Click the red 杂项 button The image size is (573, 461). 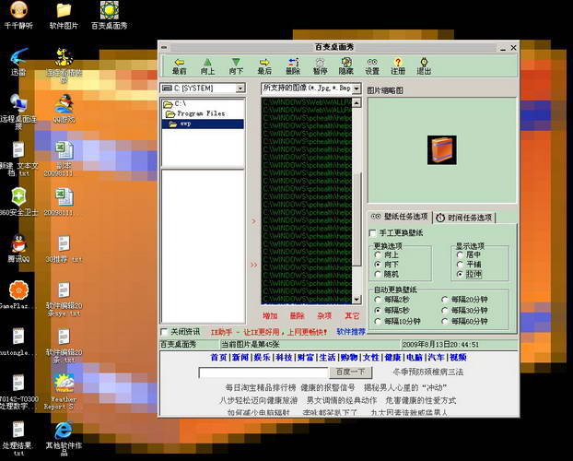click(x=324, y=315)
